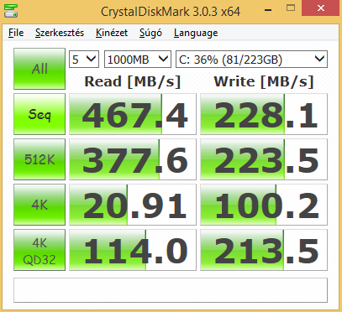
Task: Click the Seq read result 467.4
Action: coord(133,114)
